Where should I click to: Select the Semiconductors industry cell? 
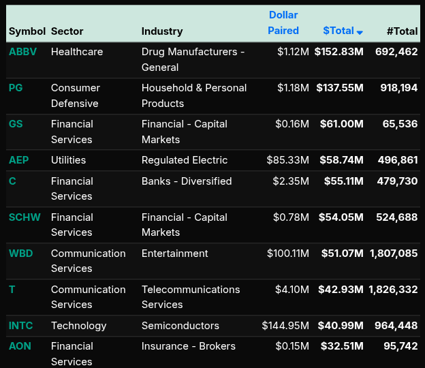point(180,326)
